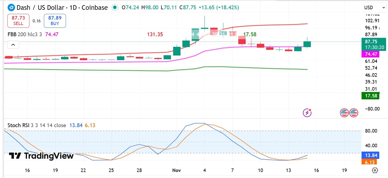
Task: Open the Coinbase exchange selector
Action: pyautogui.click(x=94, y=7)
